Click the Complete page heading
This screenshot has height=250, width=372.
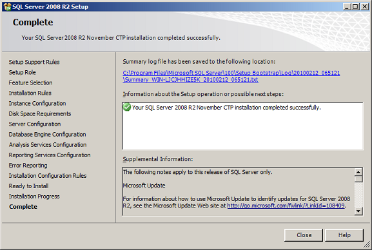[x=33, y=23]
